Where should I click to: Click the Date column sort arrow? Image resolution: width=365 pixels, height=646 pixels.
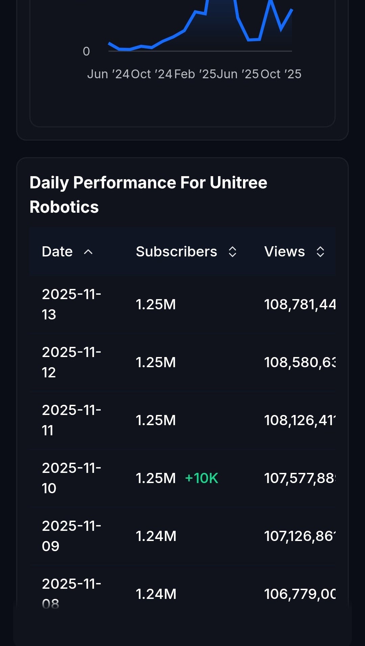coord(88,252)
